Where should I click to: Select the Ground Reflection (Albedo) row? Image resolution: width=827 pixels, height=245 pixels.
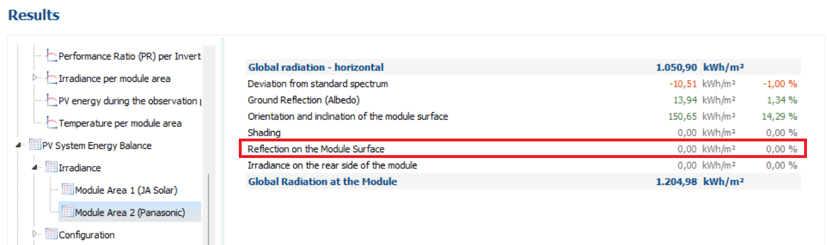523,100
